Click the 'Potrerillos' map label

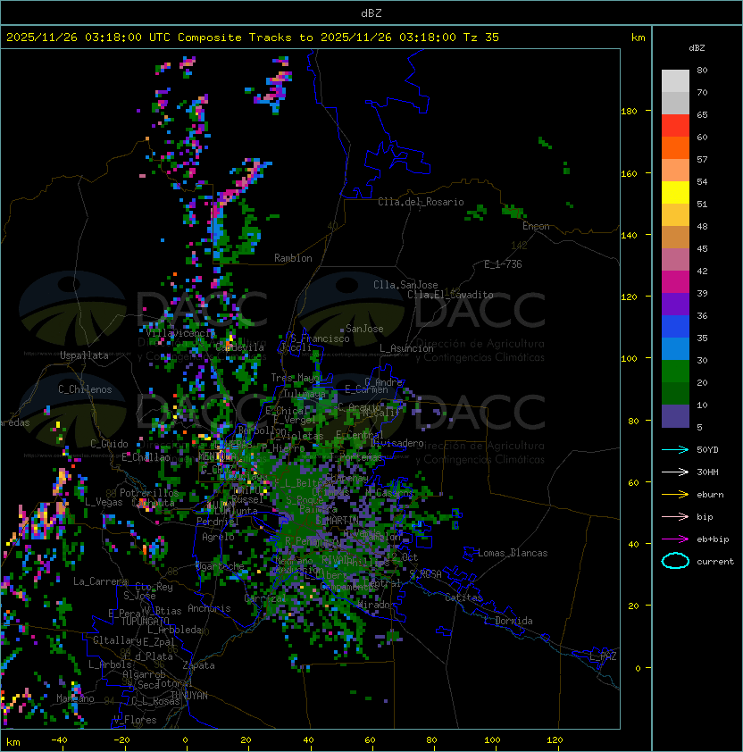[149, 493]
